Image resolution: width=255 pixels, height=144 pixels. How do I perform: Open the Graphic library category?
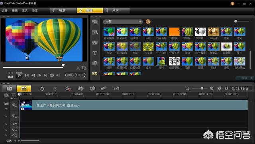95,63
